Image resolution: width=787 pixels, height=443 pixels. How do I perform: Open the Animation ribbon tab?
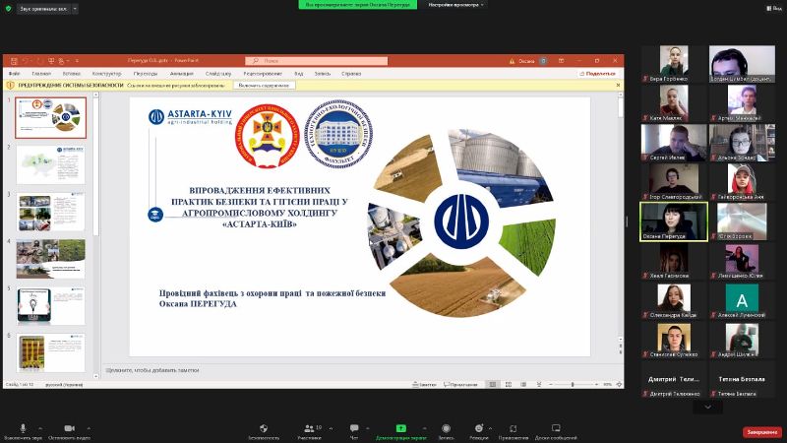[x=181, y=74]
